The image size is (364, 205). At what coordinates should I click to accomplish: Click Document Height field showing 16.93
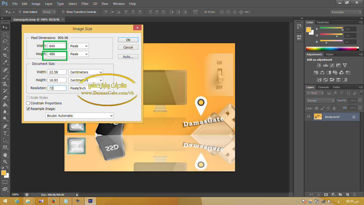tap(57, 80)
